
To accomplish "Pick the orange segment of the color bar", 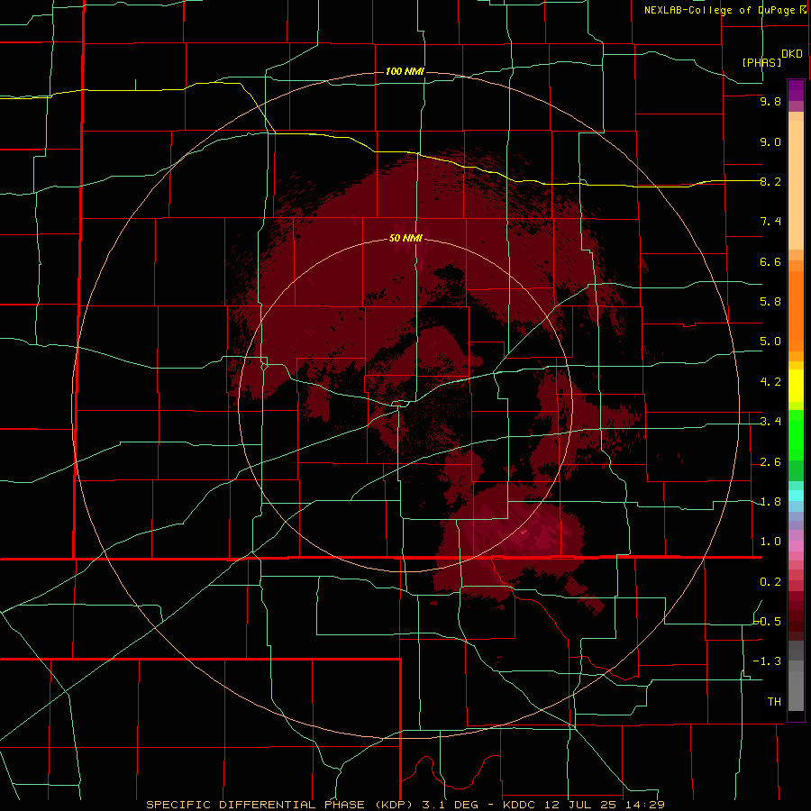I will (x=796, y=310).
